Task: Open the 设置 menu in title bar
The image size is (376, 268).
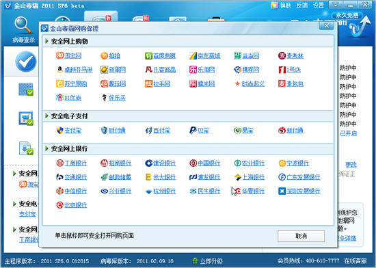Action: click(x=318, y=5)
